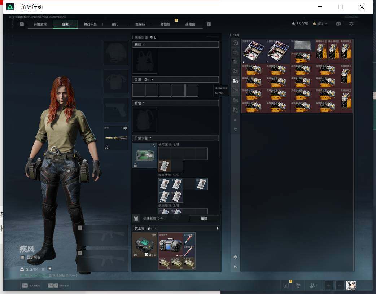
Task: Open help icon next to 胸挂
Action: coord(144,45)
